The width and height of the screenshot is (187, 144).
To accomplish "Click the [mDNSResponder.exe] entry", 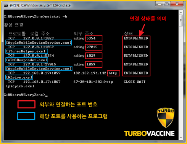I will pyautogui.click(x=27, y=60).
